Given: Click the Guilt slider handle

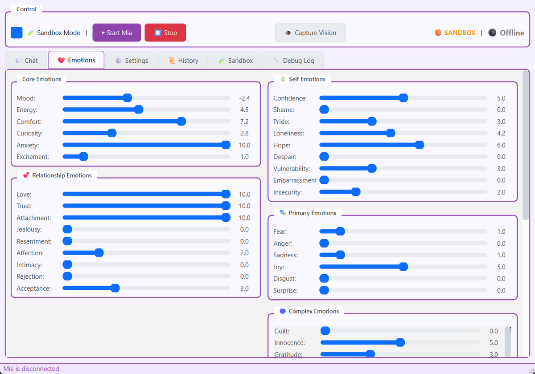Looking at the screenshot, I should pyautogui.click(x=325, y=331).
